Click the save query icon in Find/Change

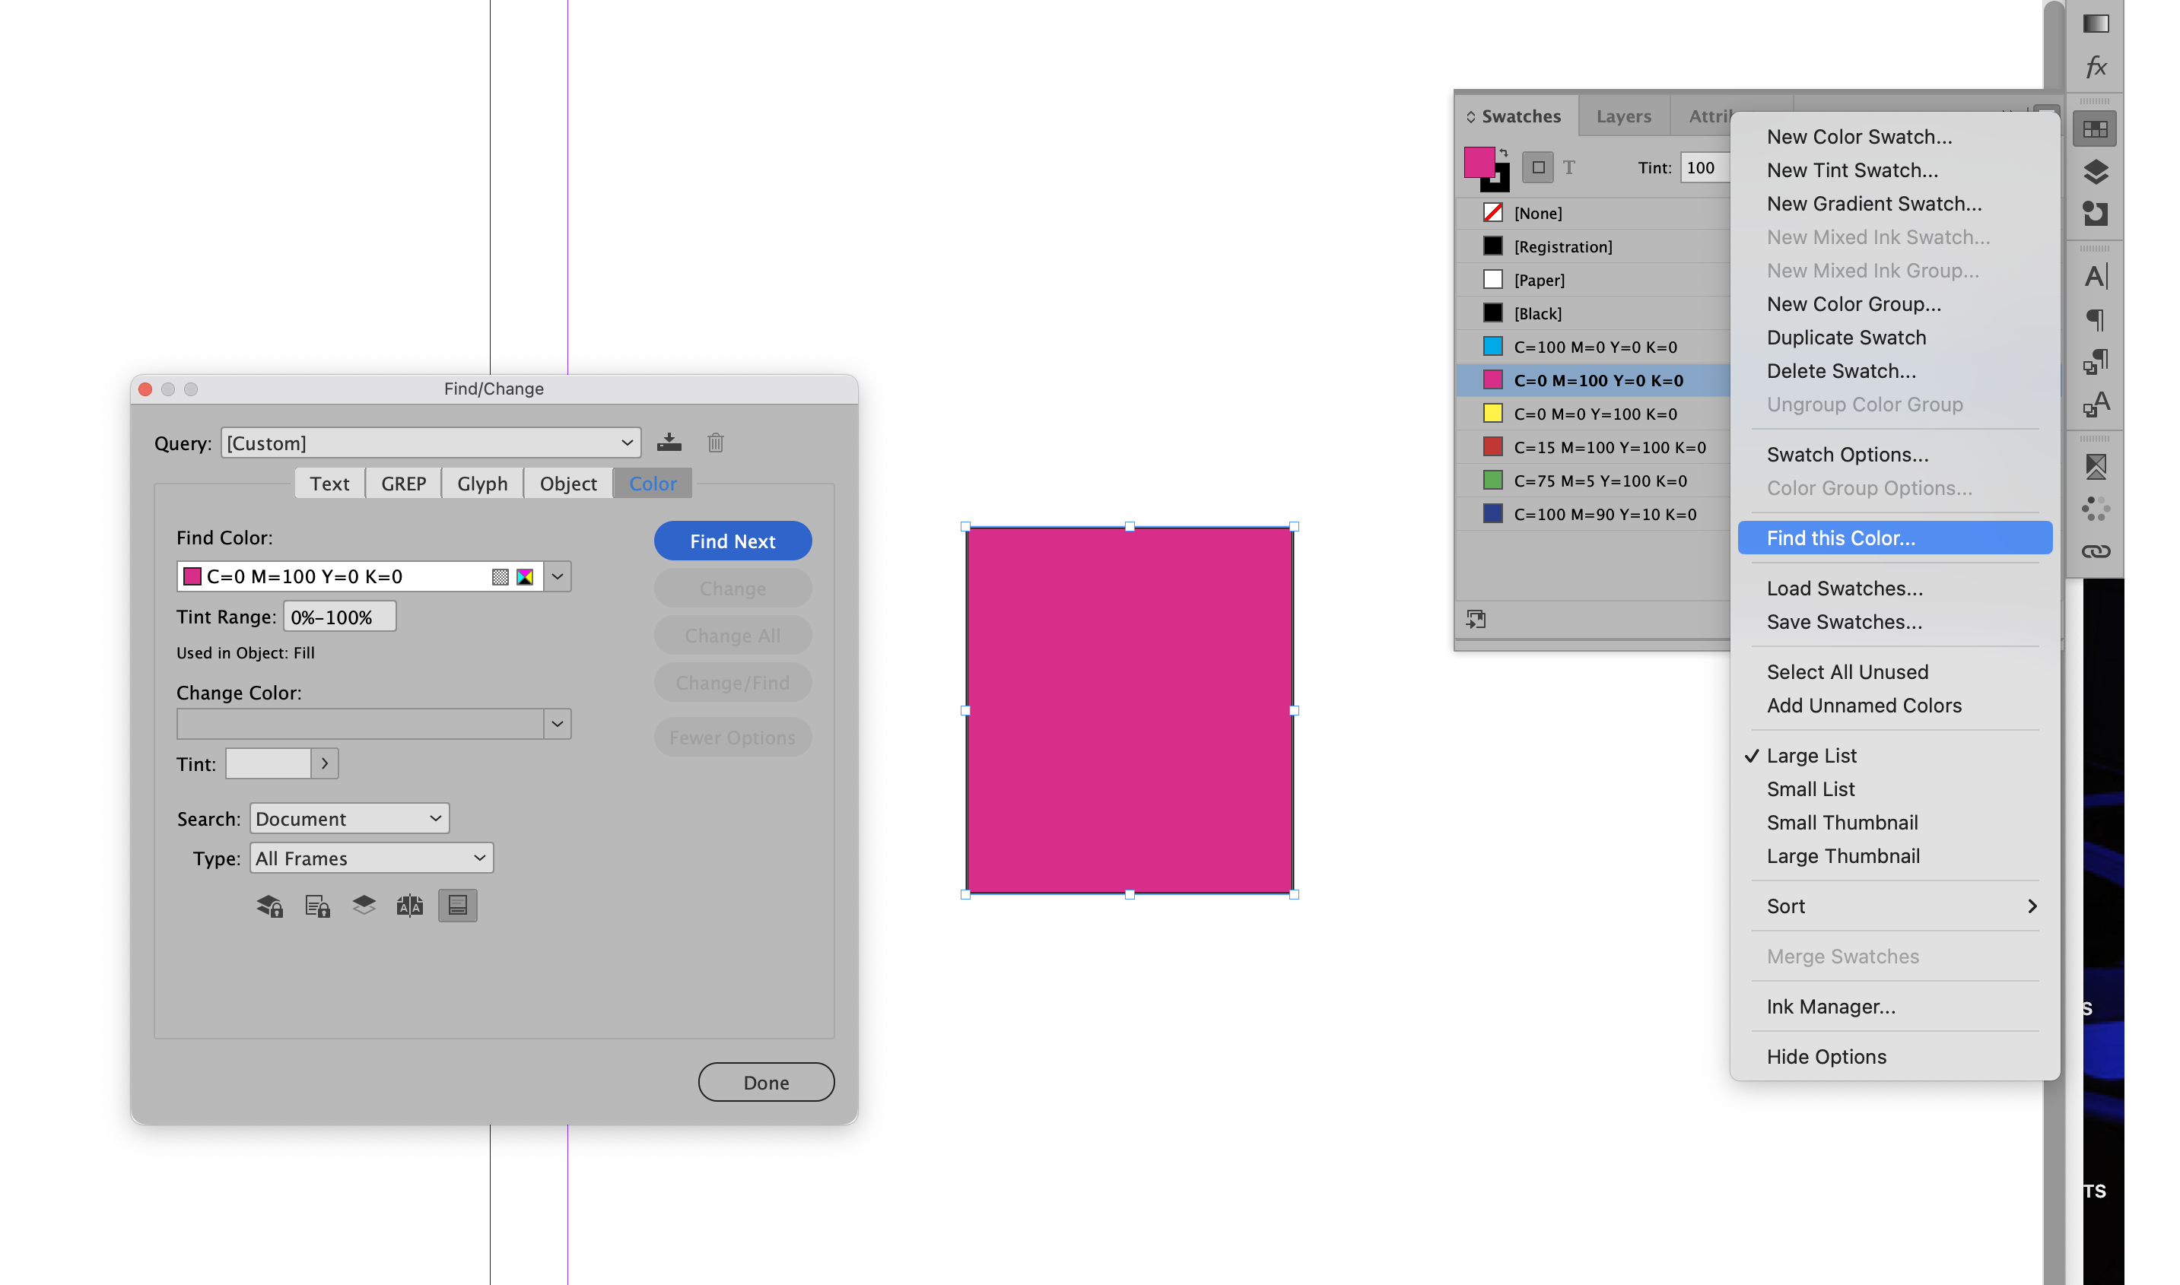(669, 443)
